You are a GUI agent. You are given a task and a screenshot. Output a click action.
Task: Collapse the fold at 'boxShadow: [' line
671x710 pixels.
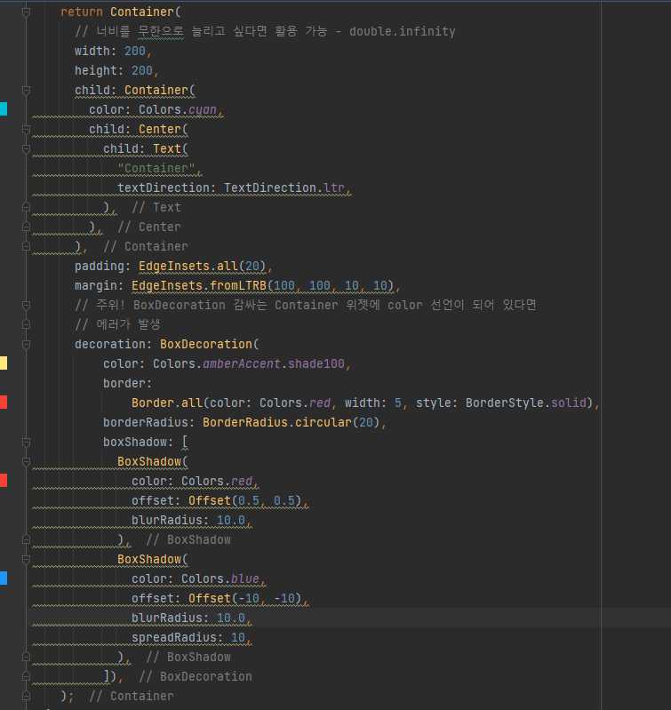27,442
